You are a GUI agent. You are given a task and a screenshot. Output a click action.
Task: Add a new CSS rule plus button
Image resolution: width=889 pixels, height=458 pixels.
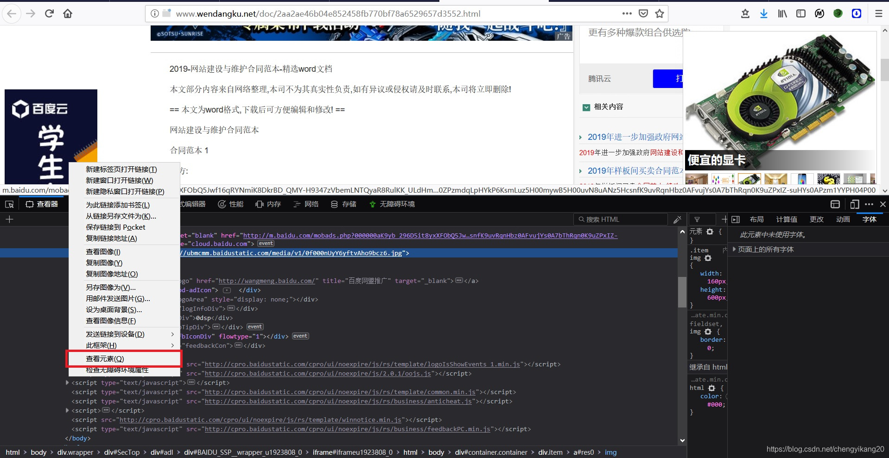pyautogui.click(x=724, y=220)
